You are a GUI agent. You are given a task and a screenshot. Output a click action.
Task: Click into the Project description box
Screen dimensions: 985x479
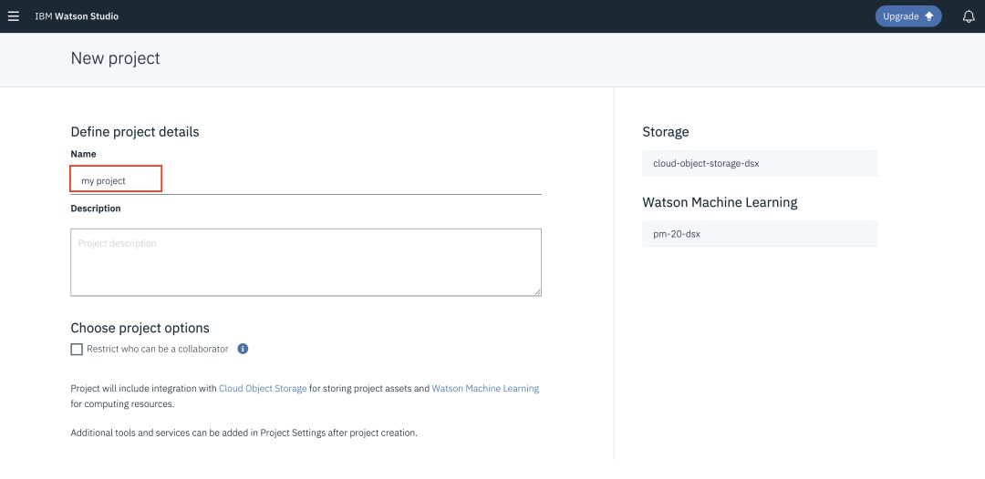[306, 262]
